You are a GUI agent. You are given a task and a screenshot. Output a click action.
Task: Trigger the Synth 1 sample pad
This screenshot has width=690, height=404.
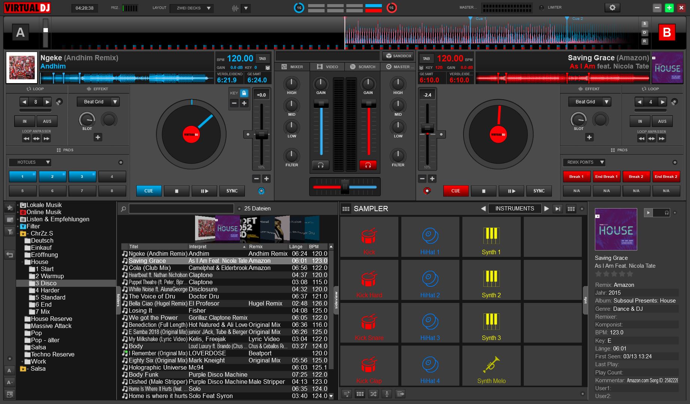pos(491,237)
